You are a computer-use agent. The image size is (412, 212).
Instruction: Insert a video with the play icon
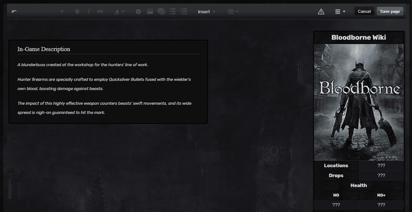(x=138, y=11)
